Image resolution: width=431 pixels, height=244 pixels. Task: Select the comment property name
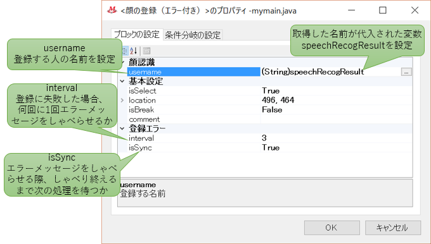click(145, 119)
